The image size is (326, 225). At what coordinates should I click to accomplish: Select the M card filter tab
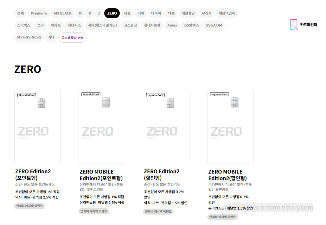(x=80, y=13)
